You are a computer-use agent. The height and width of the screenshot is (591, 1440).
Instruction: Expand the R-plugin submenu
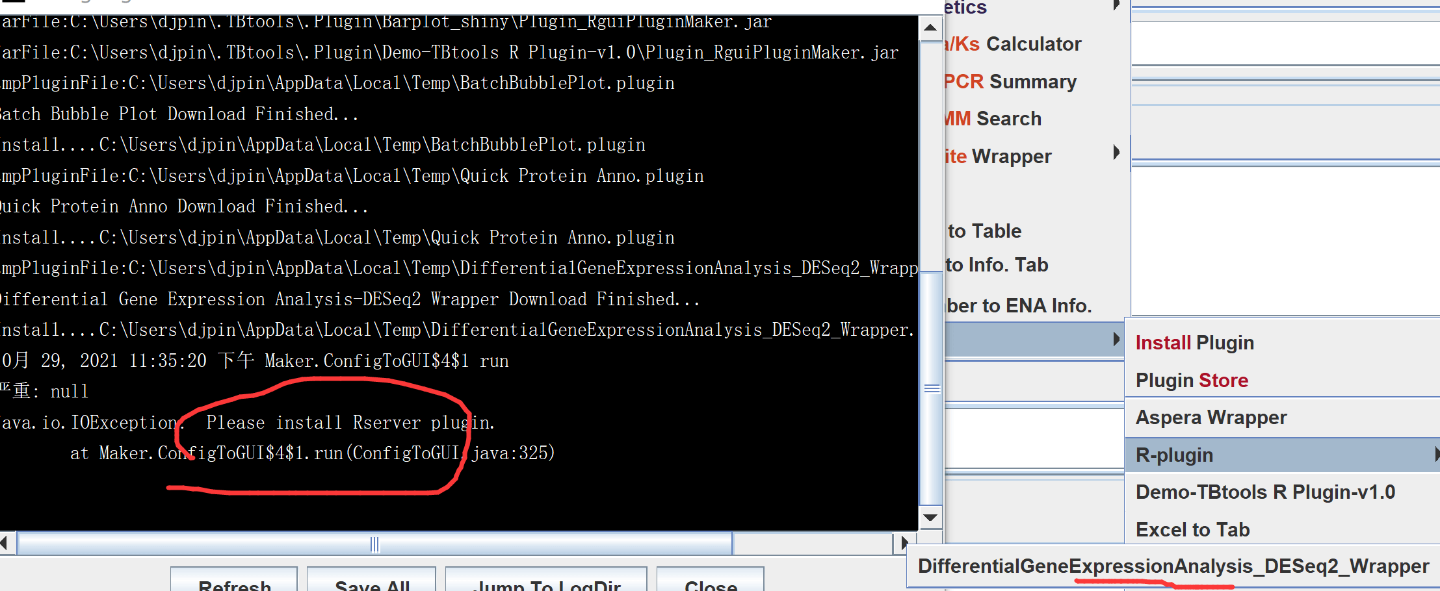click(1282, 455)
